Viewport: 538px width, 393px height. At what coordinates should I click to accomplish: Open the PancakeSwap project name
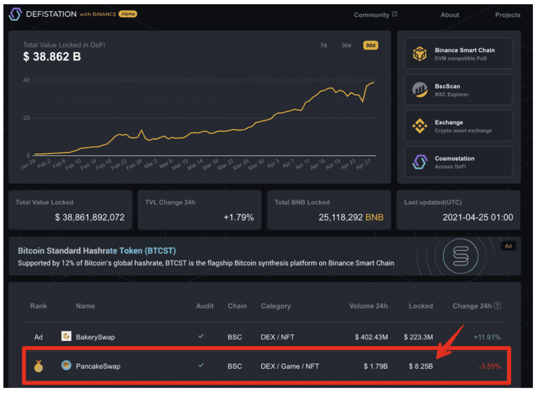click(98, 366)
